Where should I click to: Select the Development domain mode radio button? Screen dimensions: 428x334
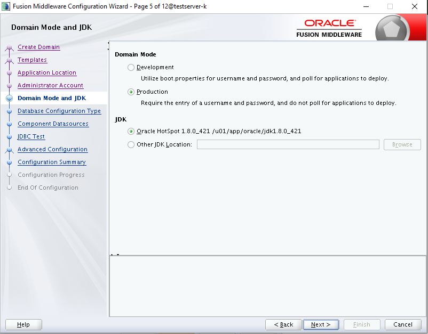coord(131,67)
